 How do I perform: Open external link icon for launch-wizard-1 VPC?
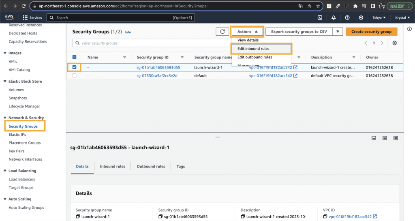295,67
